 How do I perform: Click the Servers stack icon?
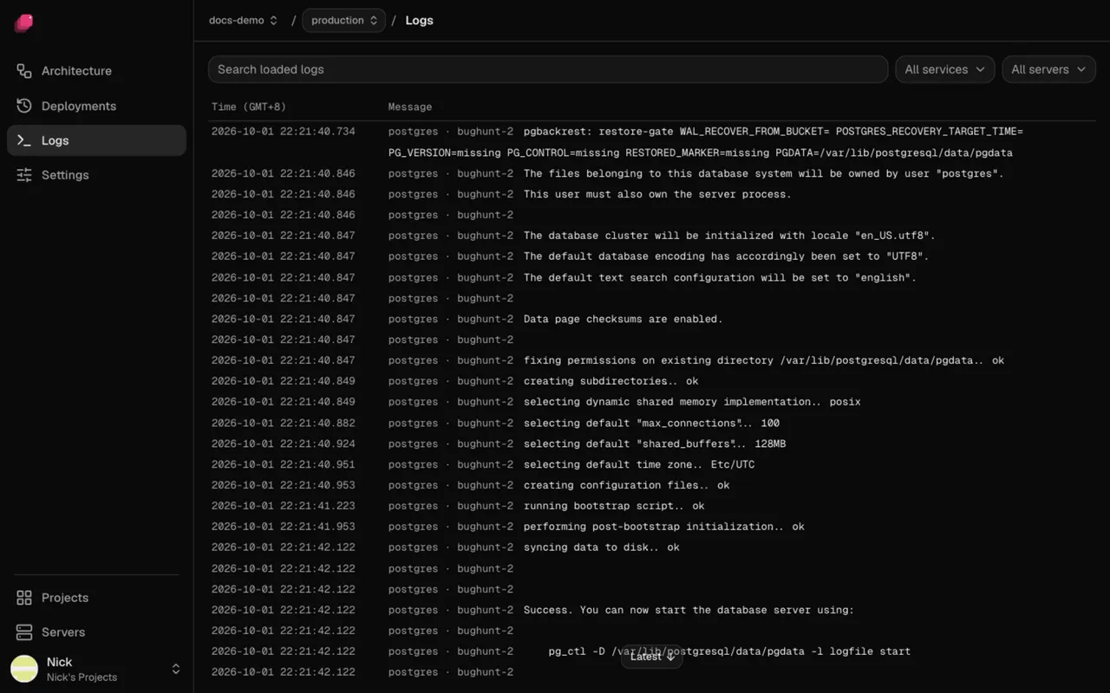[x=24, y=632]
